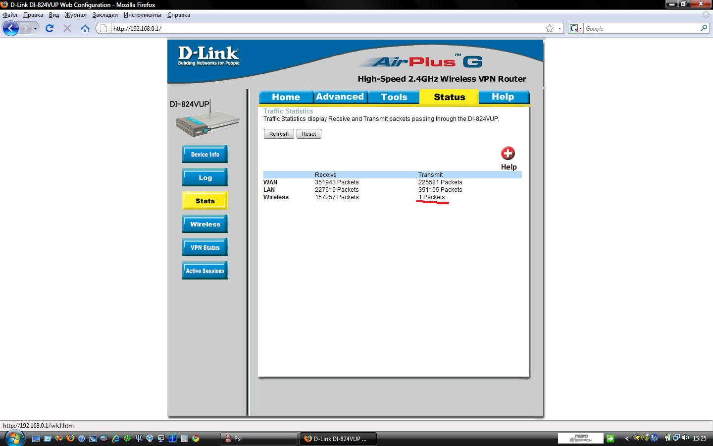713x446 pixels.
Task: Open the Вид menu
Action: click(x=54, y=15)
